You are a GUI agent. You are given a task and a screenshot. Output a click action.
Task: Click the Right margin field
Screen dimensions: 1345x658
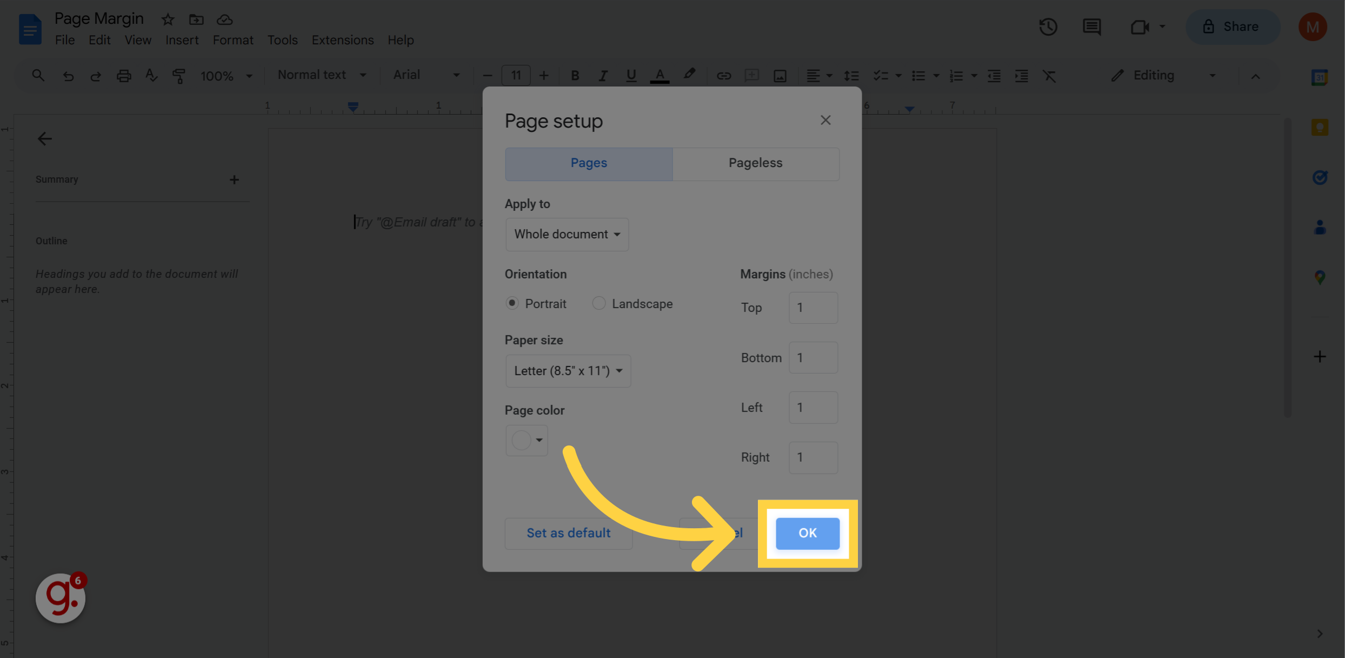(x=813, y=457)
